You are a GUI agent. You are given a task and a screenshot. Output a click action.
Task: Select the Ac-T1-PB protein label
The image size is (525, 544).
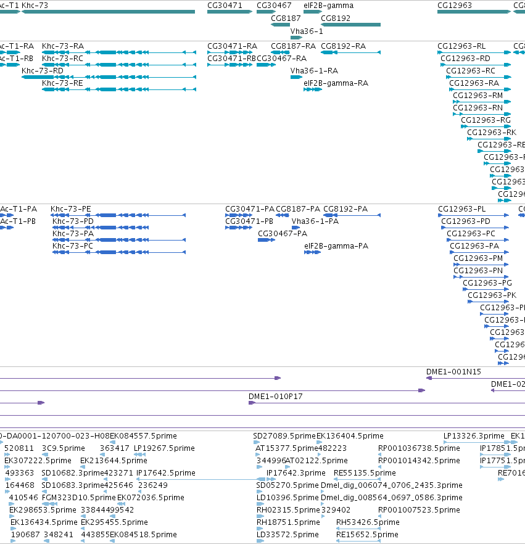18,221
